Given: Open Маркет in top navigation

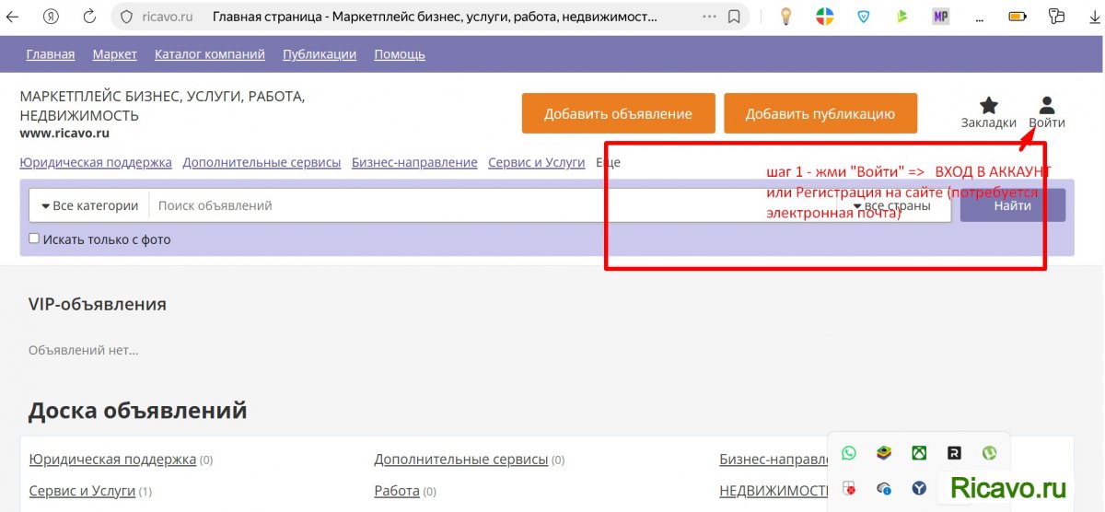Looking at the screenshot, I should (115, 54).
